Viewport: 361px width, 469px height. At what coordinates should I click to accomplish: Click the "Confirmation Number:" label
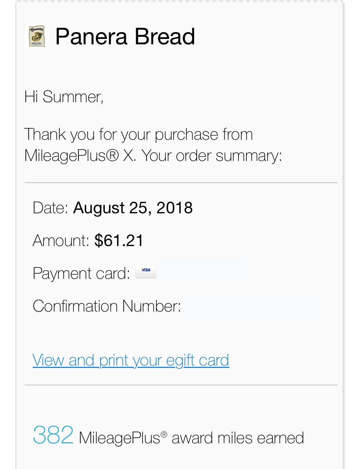[107, 306]
